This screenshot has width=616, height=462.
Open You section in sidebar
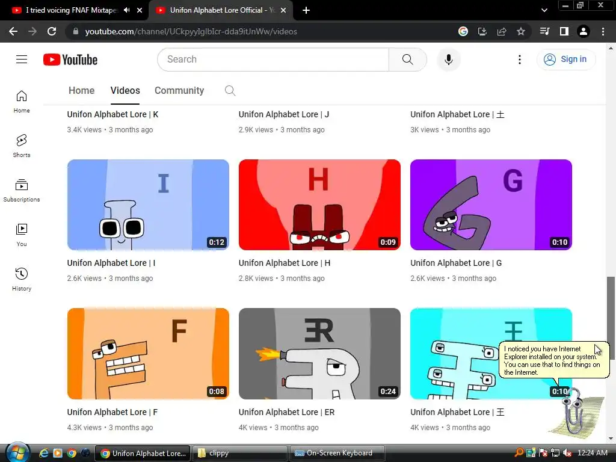[22, 235]
